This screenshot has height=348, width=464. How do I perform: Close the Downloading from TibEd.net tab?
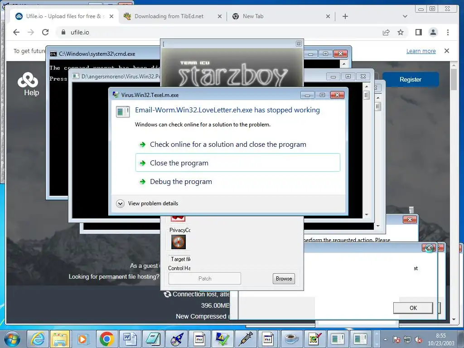click(x=220, y=16)
